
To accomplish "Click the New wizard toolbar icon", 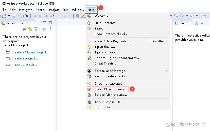I will pyautogui.click(x=4, y=16).
